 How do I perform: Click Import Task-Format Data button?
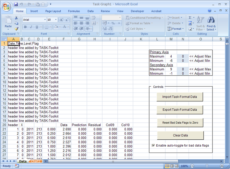click(179, 97)
